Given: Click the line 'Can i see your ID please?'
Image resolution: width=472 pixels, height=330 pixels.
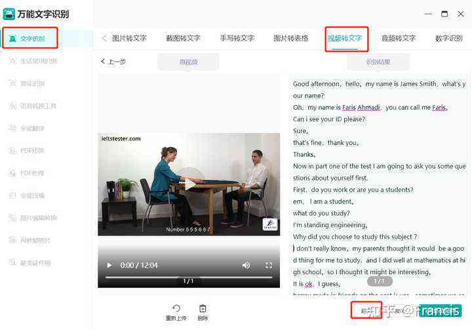Looking at the screenshot, I should (329, 119).
